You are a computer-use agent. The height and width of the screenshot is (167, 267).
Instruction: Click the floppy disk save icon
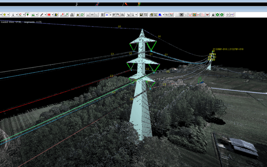[x=141, y=15]
